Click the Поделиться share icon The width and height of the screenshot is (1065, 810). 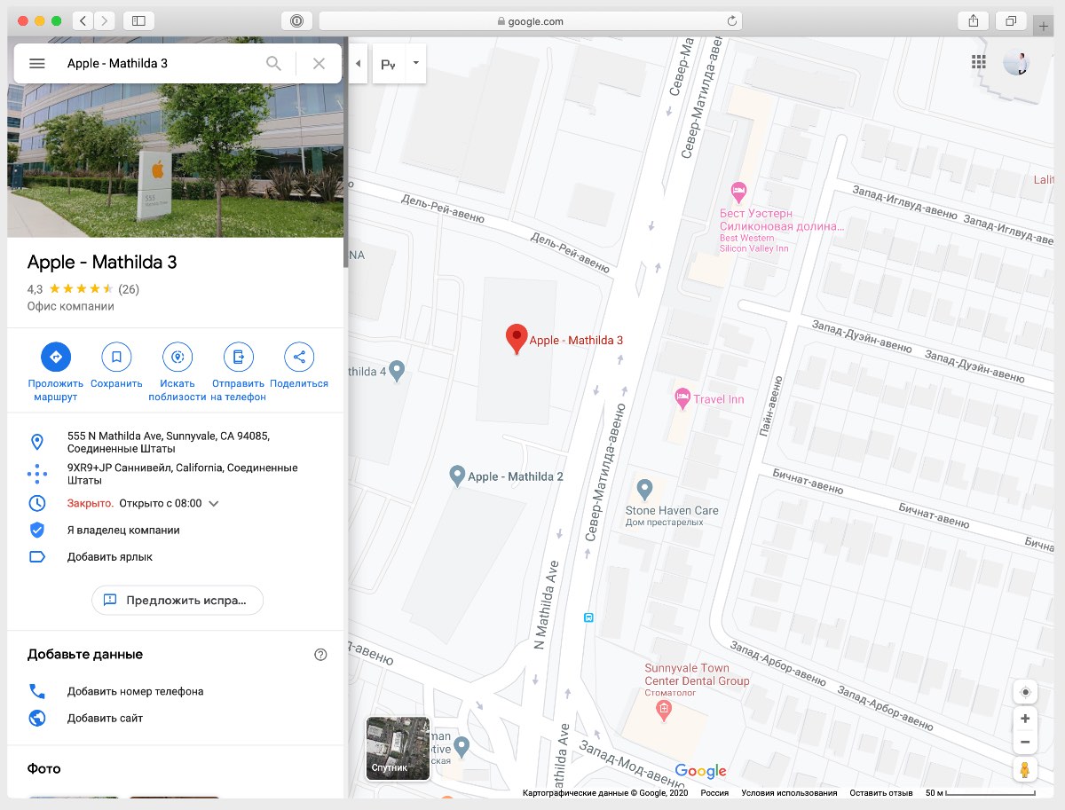tap(299, 357)
